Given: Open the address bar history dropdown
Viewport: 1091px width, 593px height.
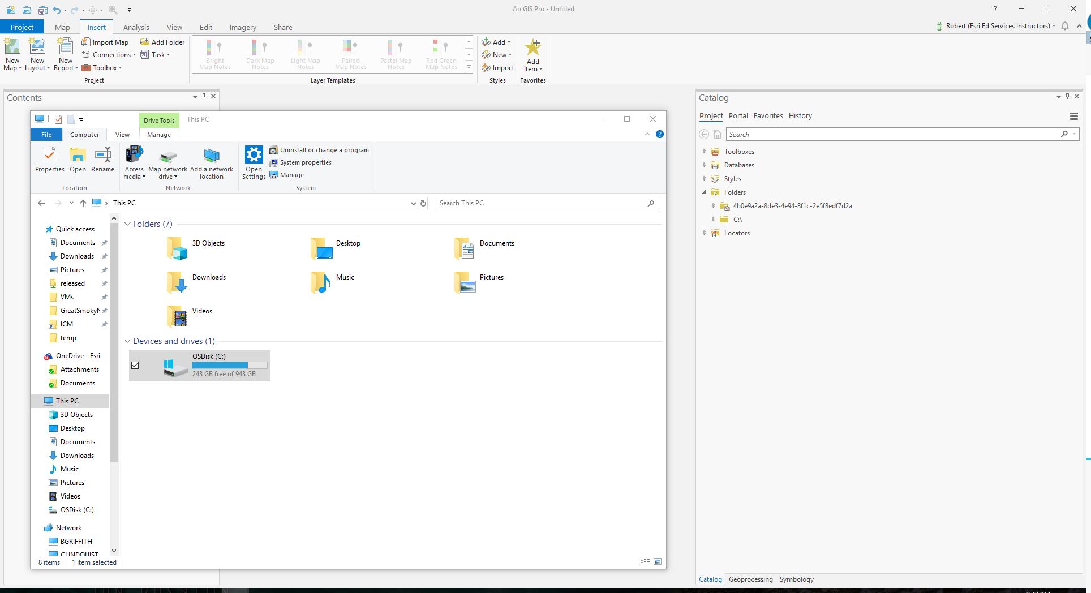Looking at the screenshot, I should 413,203.
